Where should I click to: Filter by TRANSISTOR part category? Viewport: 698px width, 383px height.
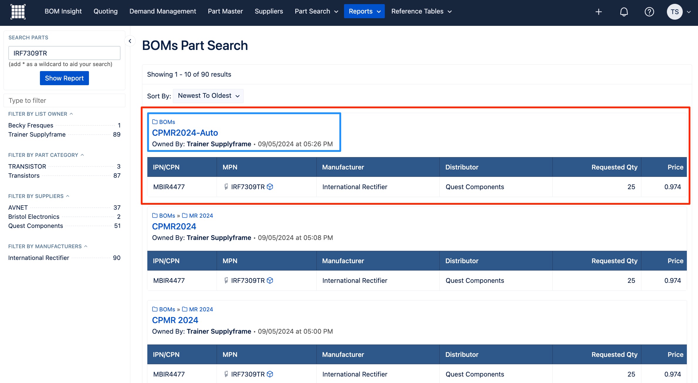click(64, 167)
